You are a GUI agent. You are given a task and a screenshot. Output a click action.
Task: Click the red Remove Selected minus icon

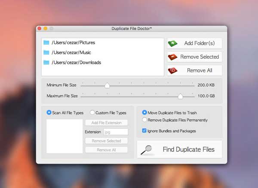pos(172,57)
